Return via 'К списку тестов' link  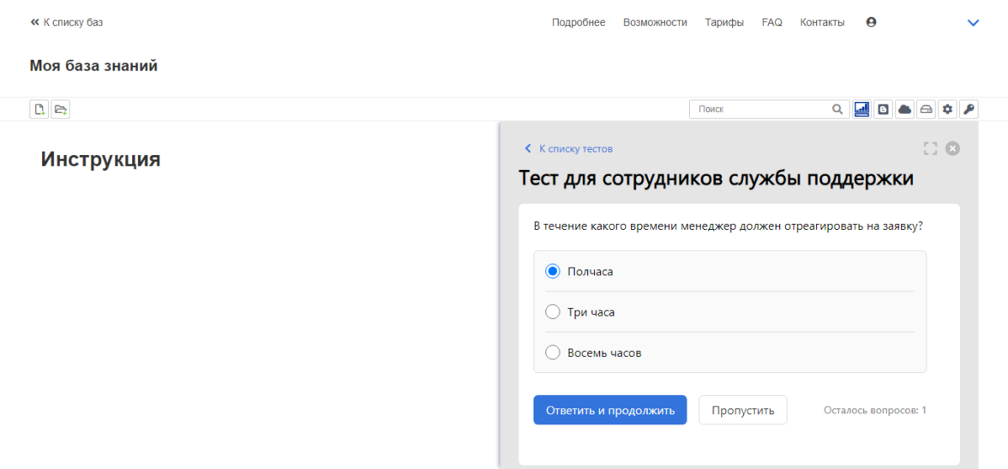pyautogui.click(x=574, y=148)
